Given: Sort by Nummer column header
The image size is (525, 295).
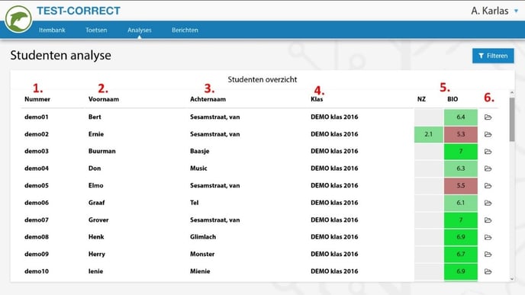Looking at the screenshot, I should (x=37, y=99).
